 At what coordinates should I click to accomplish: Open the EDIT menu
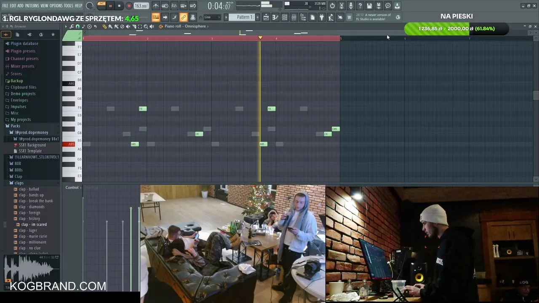(x=13, y=6)
